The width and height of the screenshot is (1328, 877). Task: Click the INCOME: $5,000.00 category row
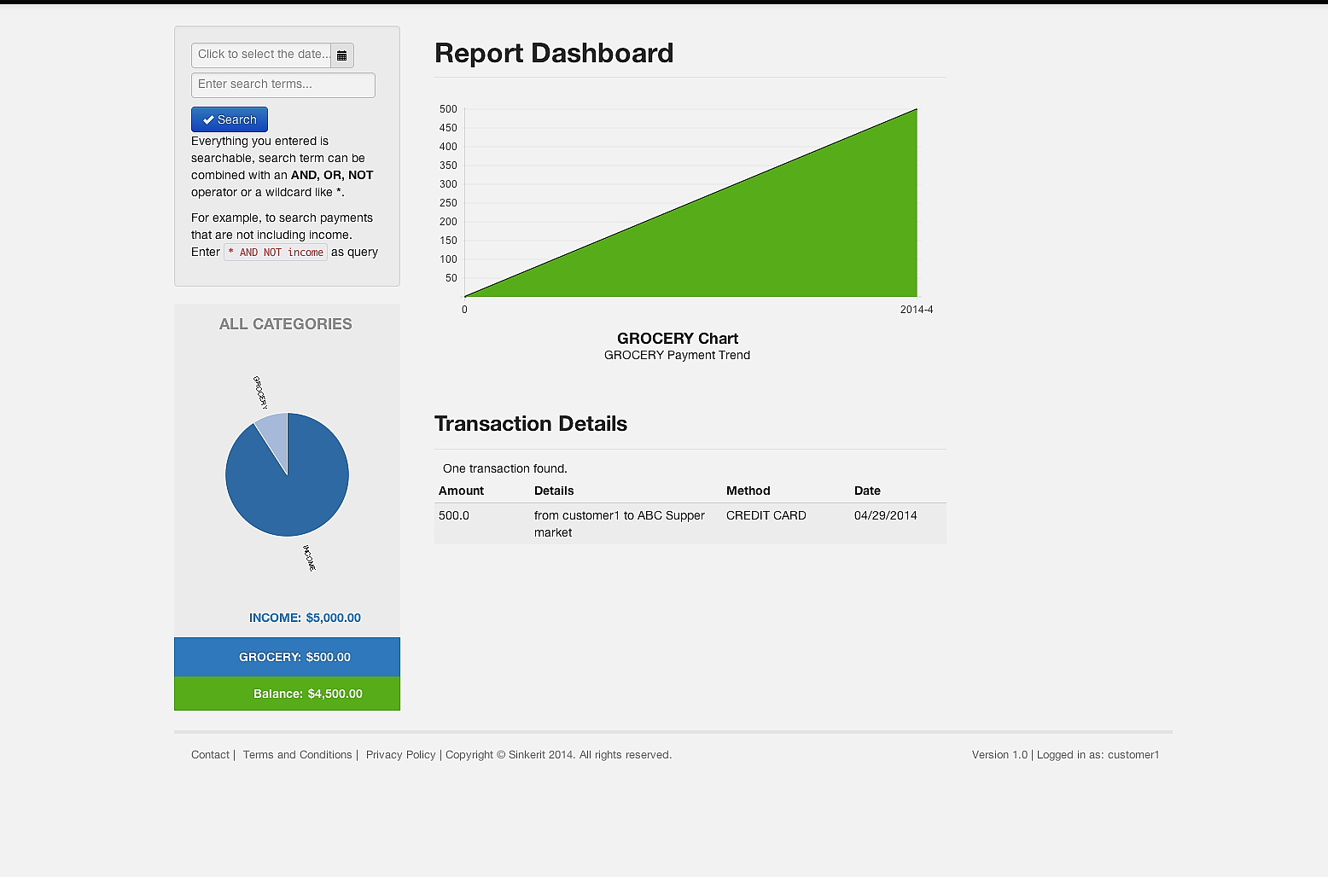304,618
